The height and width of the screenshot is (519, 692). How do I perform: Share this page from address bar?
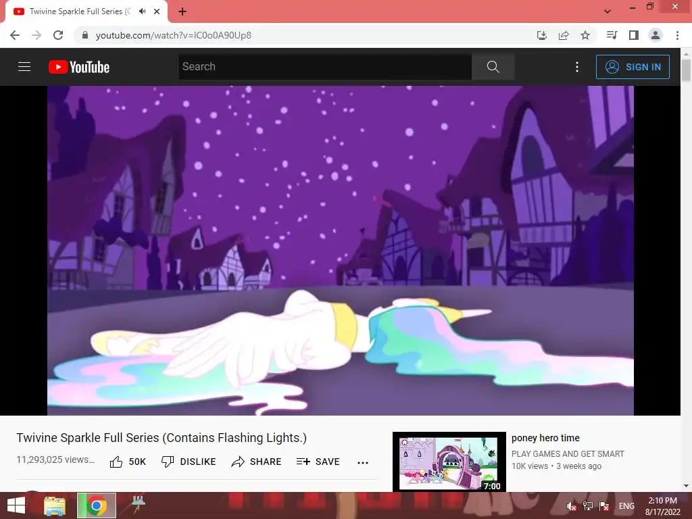[x=564, y=35]
